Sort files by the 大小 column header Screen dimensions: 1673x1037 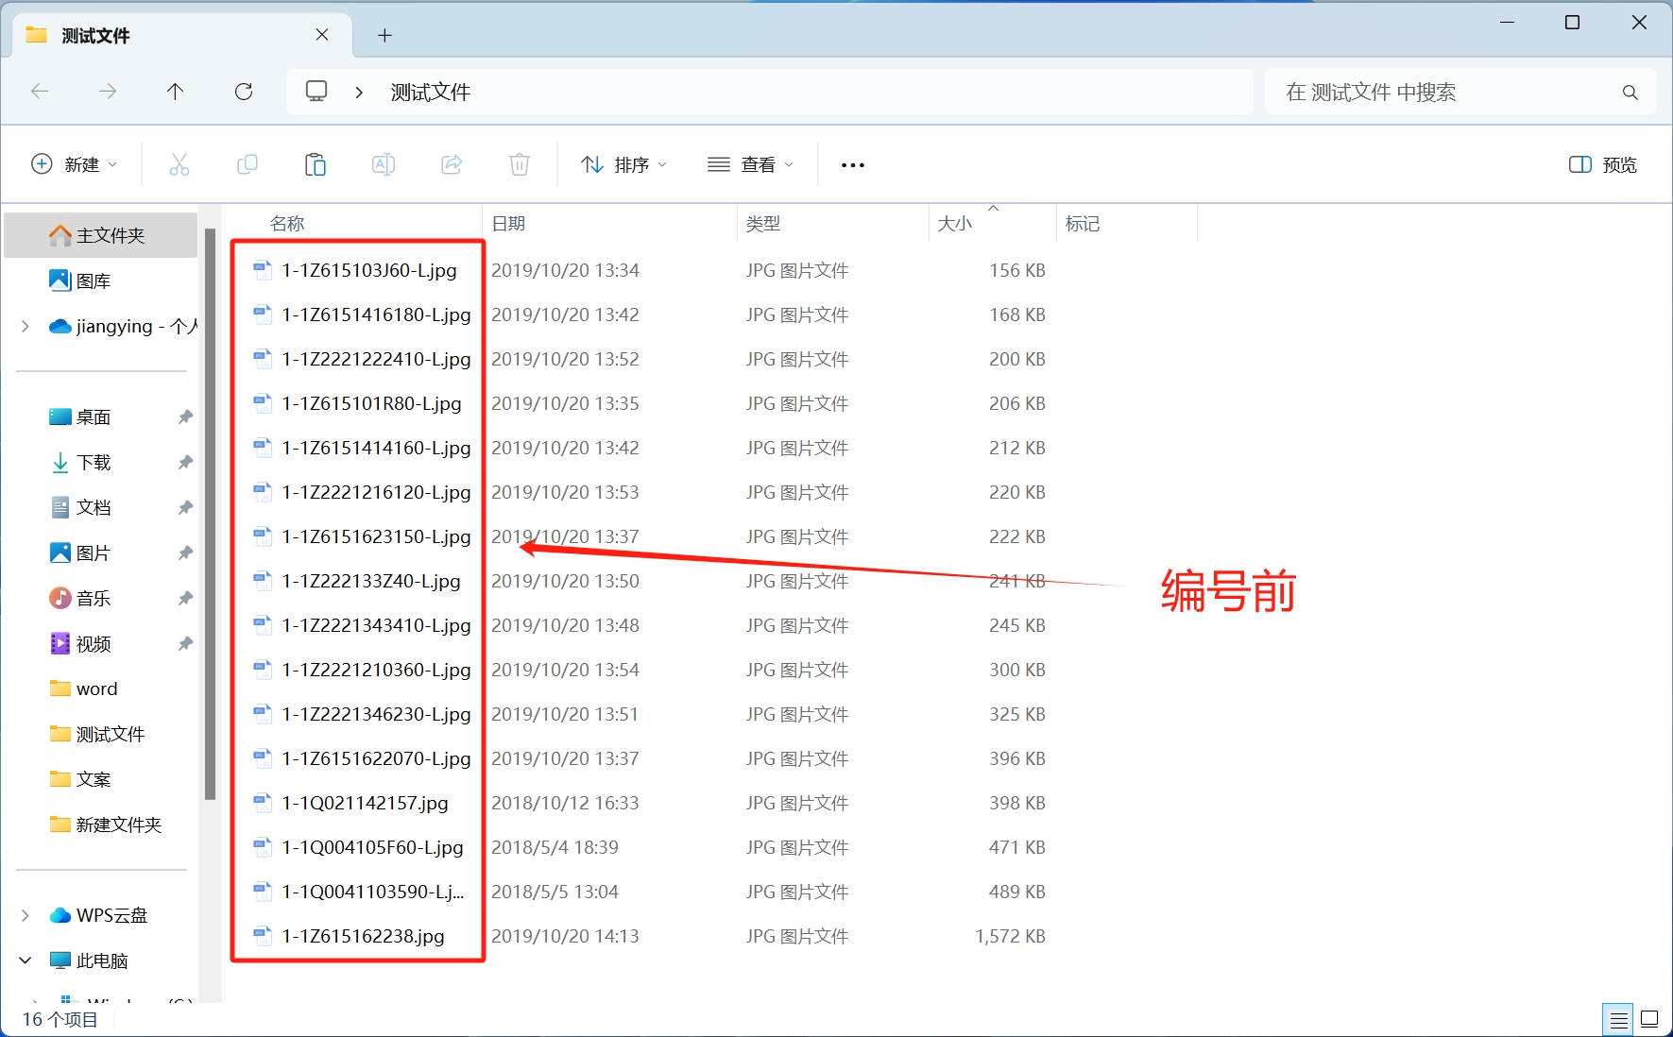956,223
